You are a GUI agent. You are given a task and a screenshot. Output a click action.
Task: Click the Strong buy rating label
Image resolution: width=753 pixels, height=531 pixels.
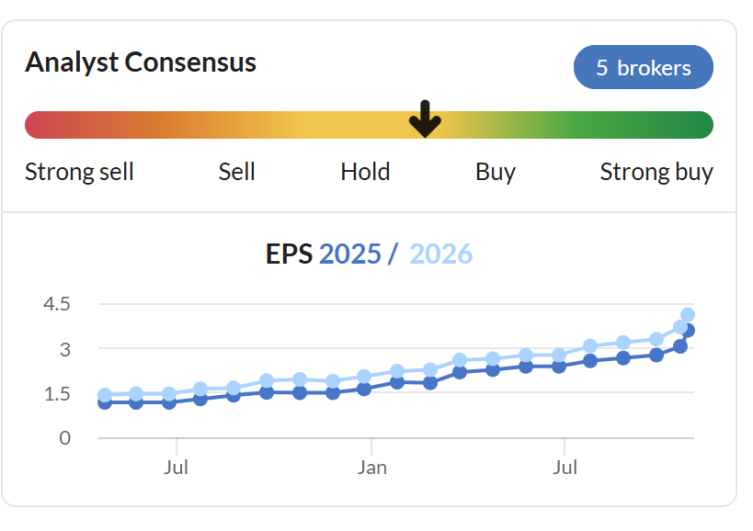tap(656, 172)
